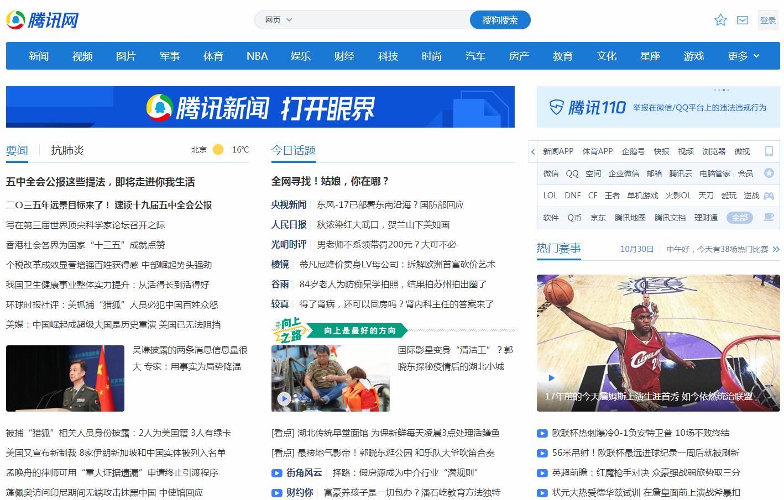The image size is (784, 500).
Task: Click the favorites star icon
Action: click(x=720, y=20)
